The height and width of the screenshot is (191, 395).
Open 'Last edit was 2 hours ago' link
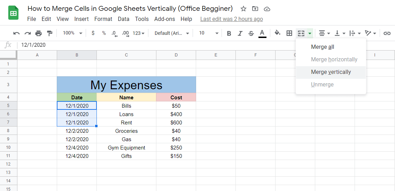pos(232,19)
